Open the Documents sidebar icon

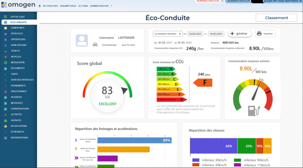coord(6,69)
